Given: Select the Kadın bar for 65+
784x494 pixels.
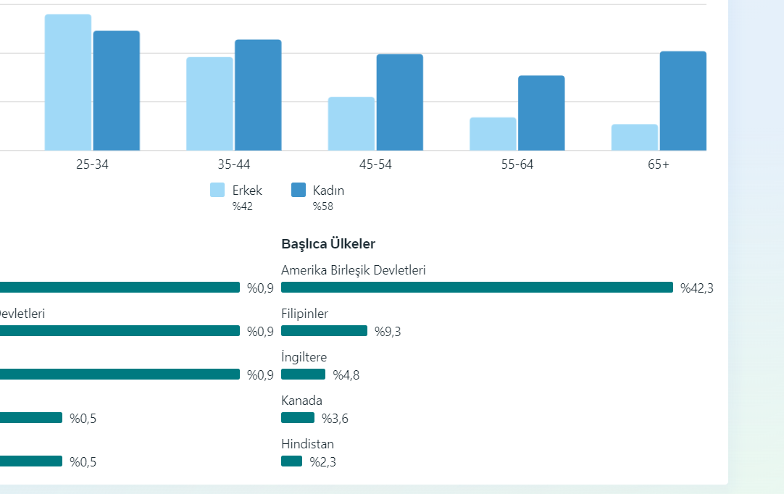Looking at the screenshot, I should coord(683,101).
